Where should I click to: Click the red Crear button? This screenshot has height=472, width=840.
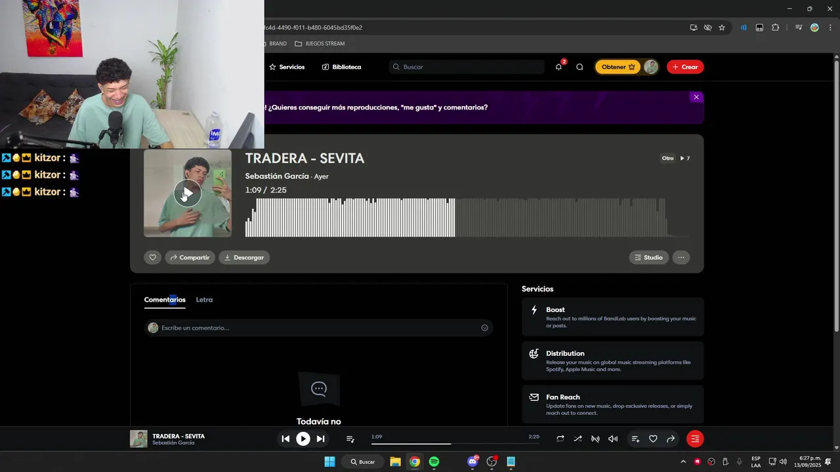(685, 67)
